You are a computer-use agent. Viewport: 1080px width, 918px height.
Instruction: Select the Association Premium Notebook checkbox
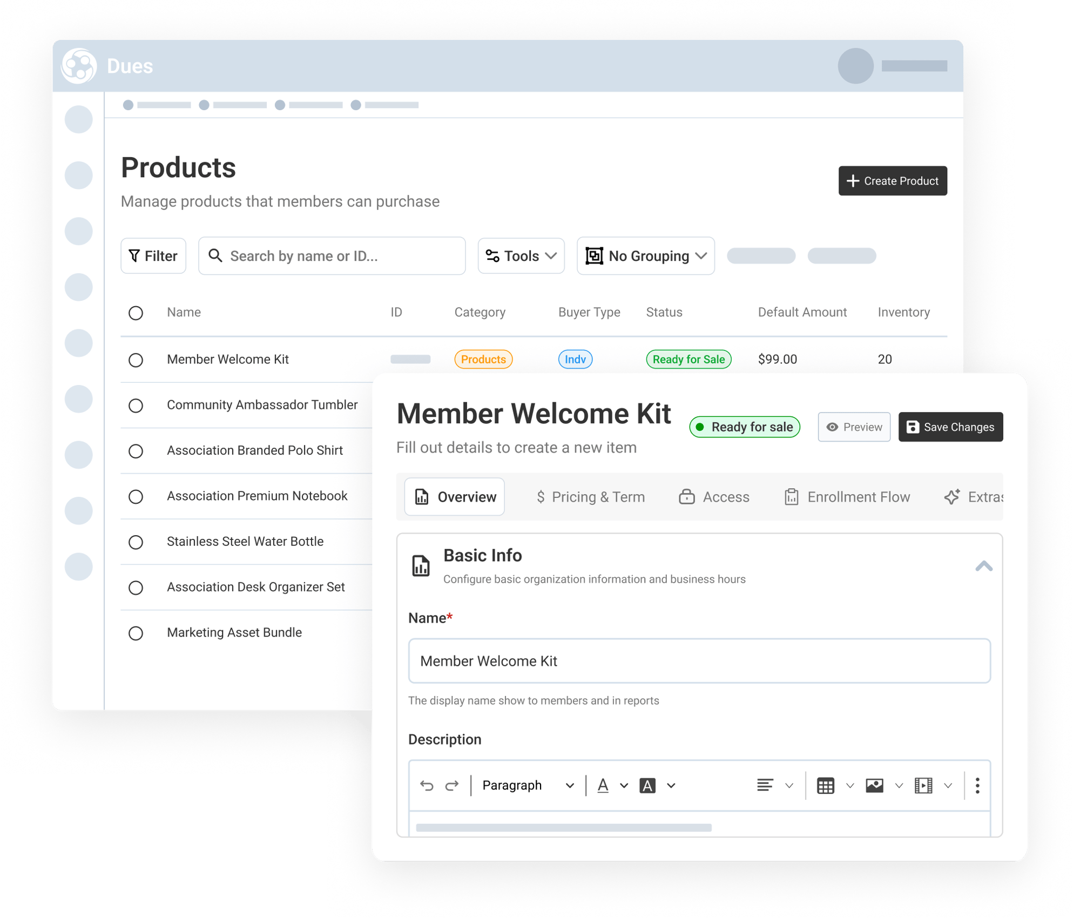(136, 496)
